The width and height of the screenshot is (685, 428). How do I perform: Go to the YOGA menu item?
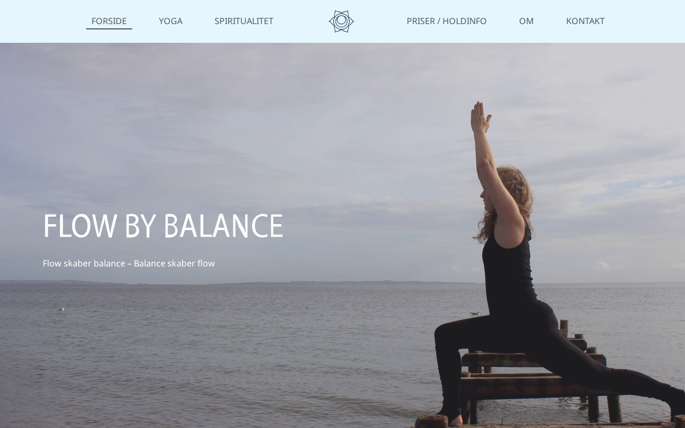click(171, 21)
